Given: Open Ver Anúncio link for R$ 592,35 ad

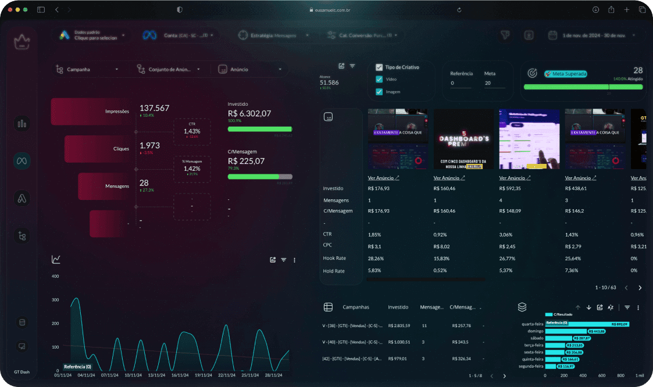Looking at the screenshot, I should point(515,178).
